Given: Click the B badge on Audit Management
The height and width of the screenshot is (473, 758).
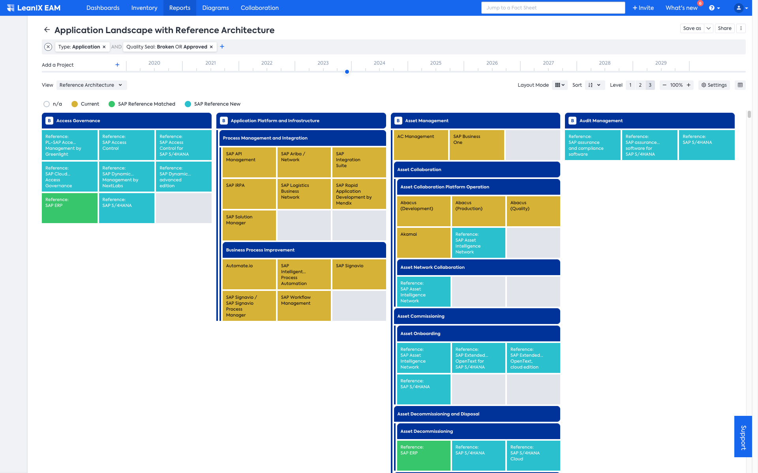Looking at the screenshot, I should (x=572, y=121).
